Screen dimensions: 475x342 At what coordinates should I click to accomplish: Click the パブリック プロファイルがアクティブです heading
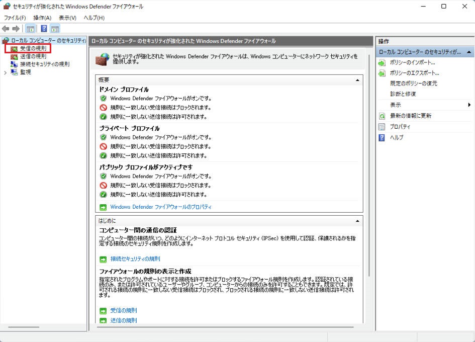pyautogui.click(x=146, y=167)
